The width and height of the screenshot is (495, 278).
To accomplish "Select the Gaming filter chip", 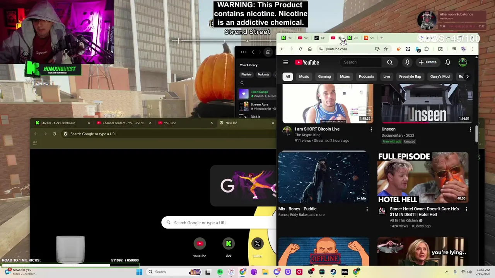I will coord(324,76).
